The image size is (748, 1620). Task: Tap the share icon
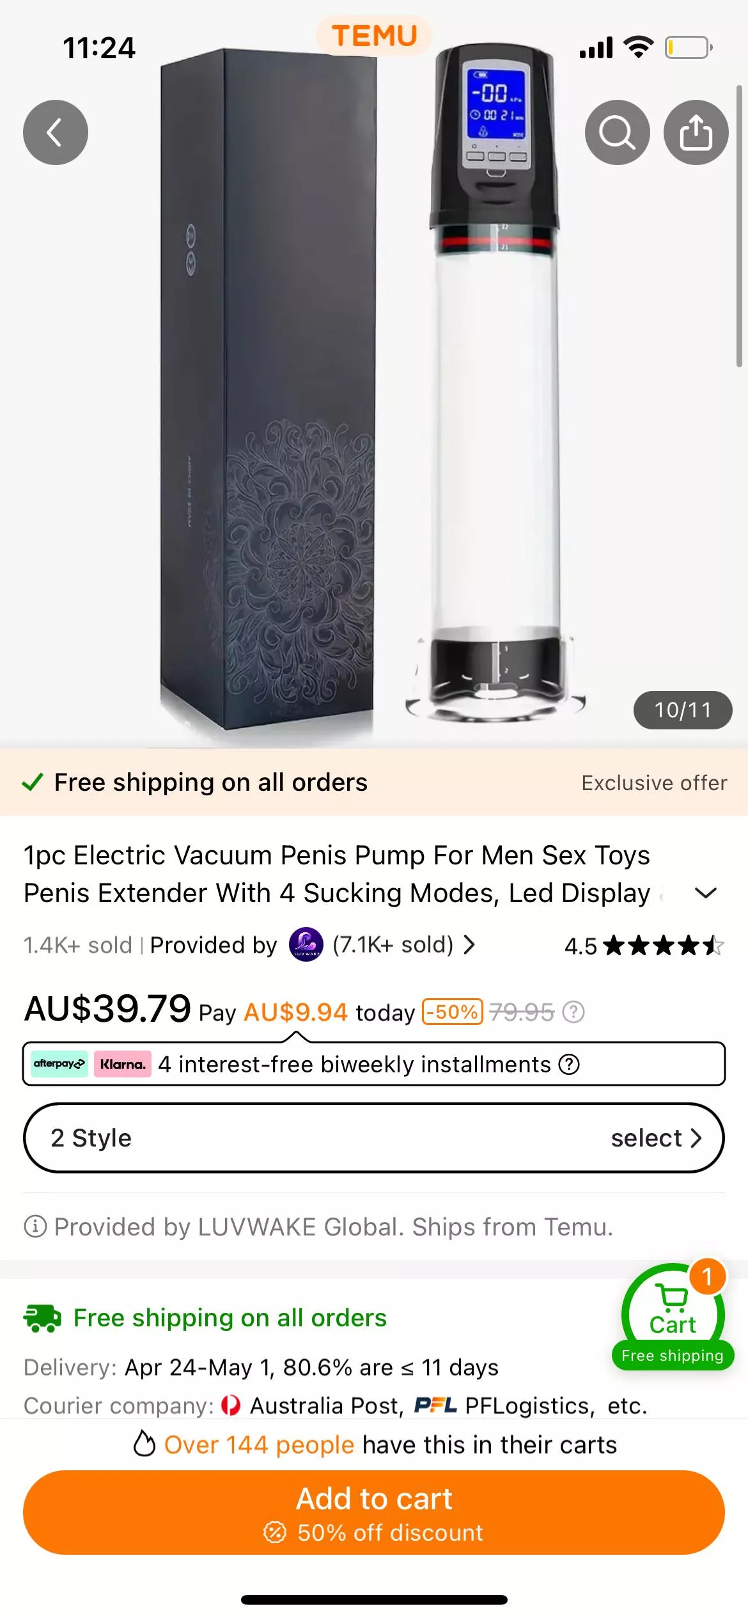click(x=696, y=132)
